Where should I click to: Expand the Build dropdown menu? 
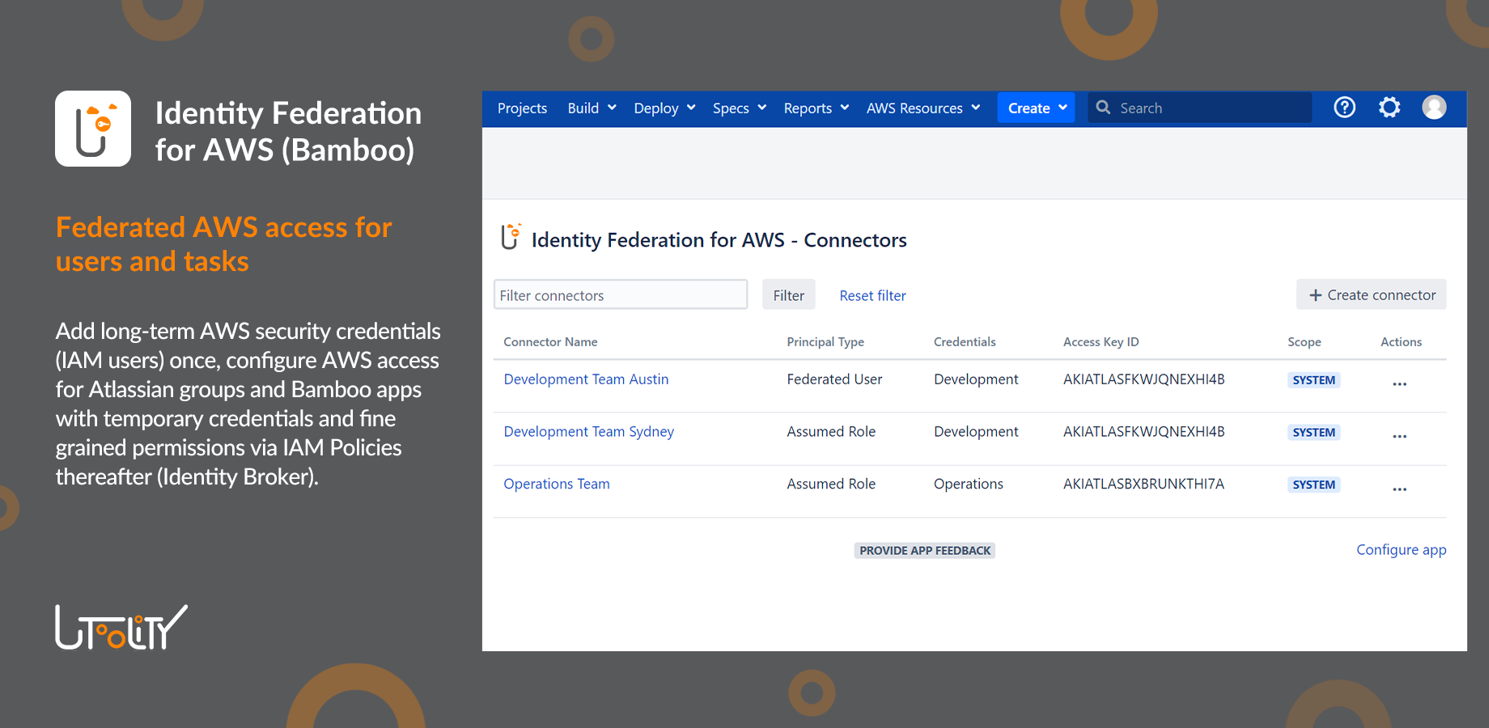592,108
